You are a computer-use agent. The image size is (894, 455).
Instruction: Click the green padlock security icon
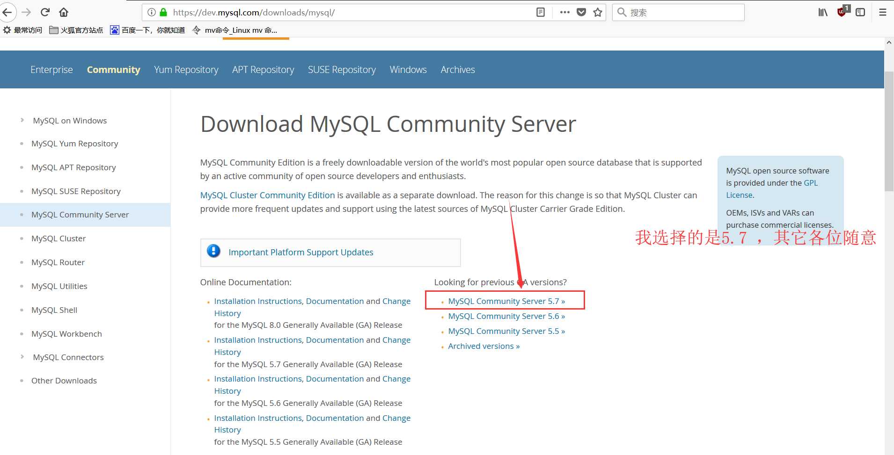click(x=163, y=12)
